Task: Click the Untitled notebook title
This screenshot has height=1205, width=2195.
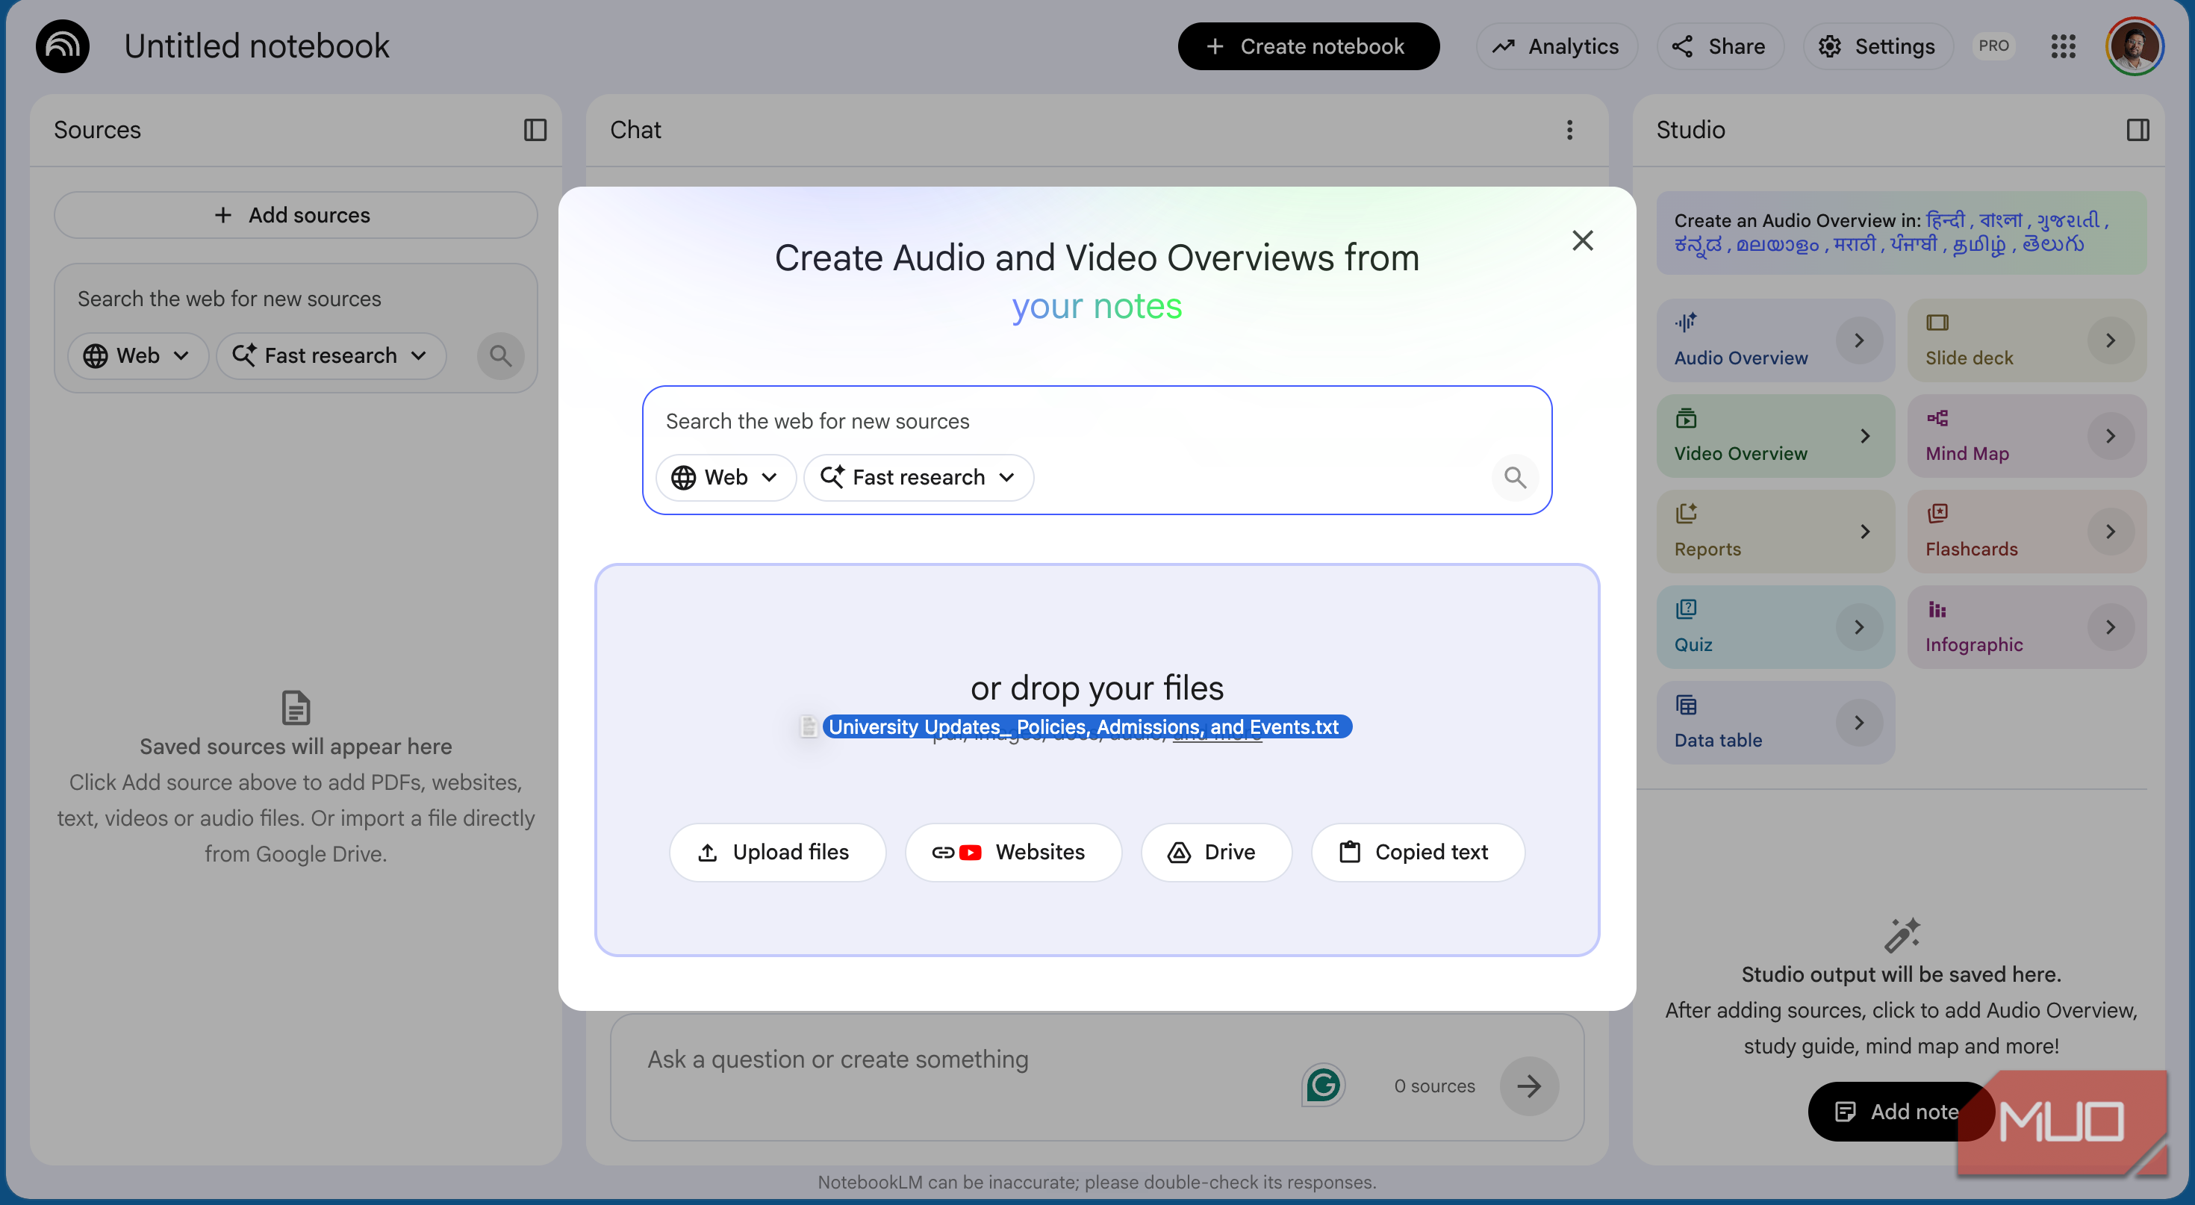Action: pos(257,46)
